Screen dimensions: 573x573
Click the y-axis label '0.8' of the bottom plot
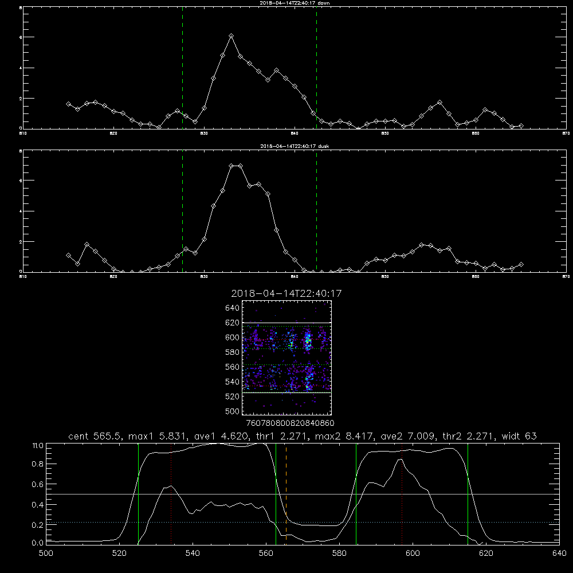(38, 464)
